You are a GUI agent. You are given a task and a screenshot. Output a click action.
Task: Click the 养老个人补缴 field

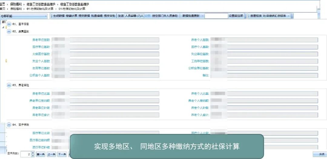tap(264, 108)
